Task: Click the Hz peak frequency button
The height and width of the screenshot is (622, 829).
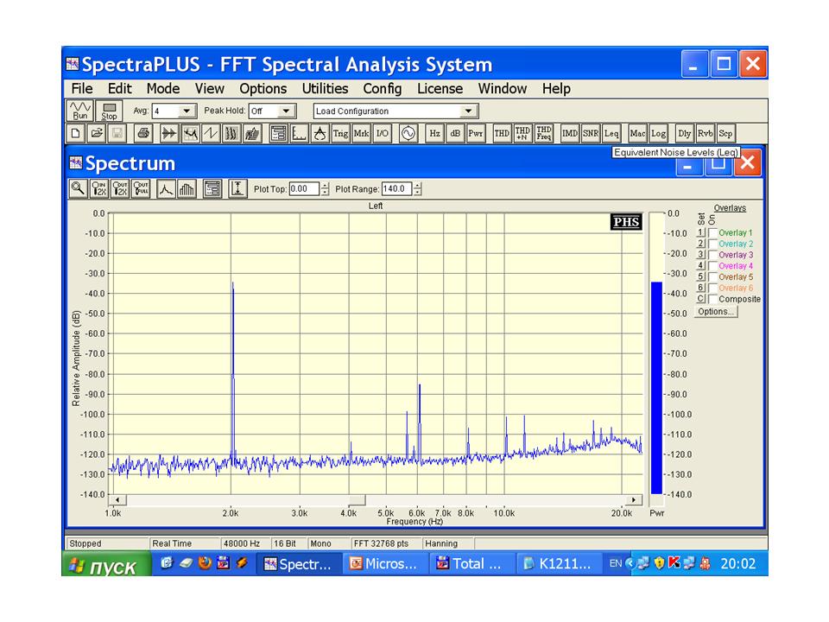Action: (434, 133)
